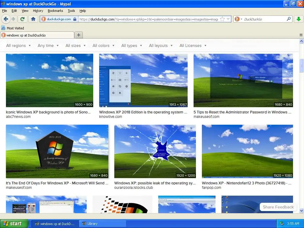The height and width of the screenshot is (228, 304).
Task: Open the Windows flag logo thumbnail
Action: pyautogui.click(x=123, y=204)
